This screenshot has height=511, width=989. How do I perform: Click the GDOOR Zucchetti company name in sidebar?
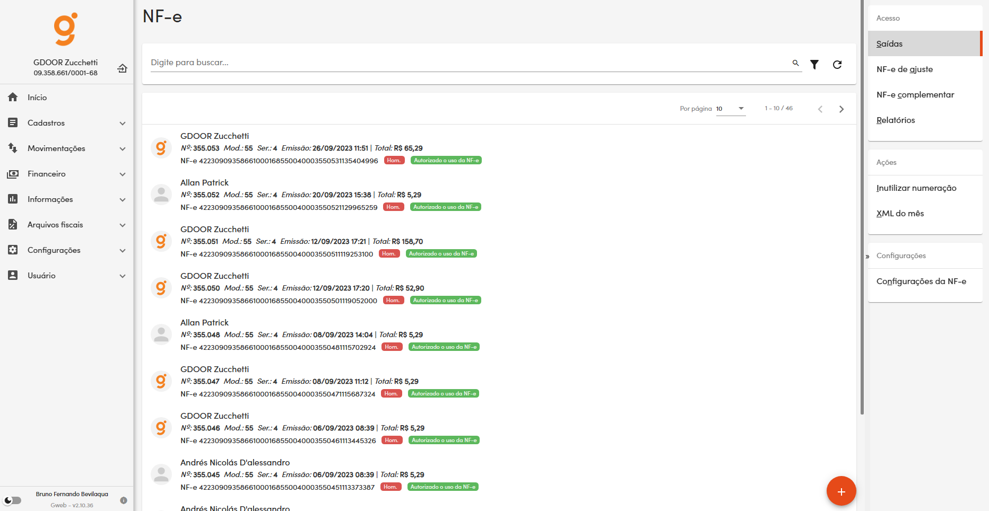[66, 62]
